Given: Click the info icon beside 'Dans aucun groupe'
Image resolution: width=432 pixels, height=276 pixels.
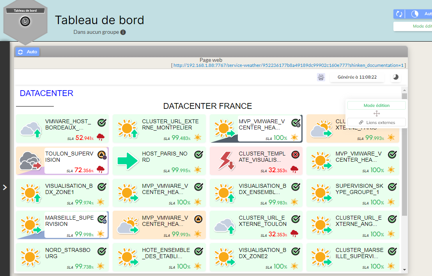Looking at the screenshot, I should click(x=123, y=32).
